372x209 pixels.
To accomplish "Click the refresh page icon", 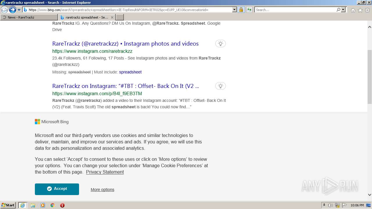I will pyautogui.click(x=249, y=10).
